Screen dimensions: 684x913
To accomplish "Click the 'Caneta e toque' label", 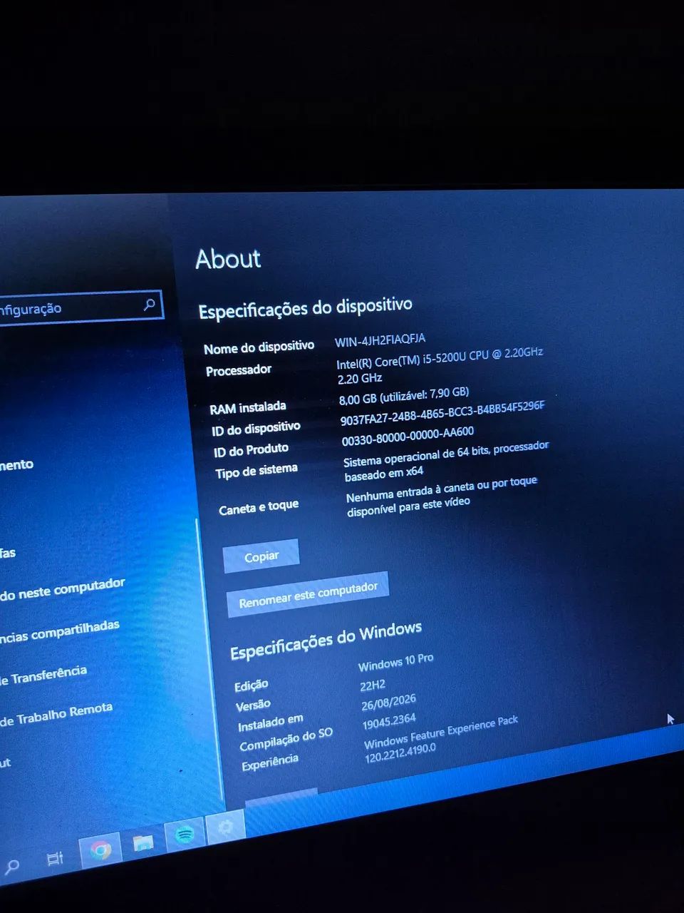I will coord(259,507).
